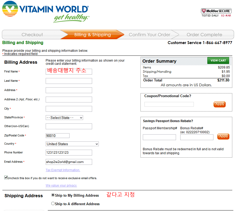The height and width of the screenshot is (211, 236).
Task: Uncheck the exclusive email offers checkbox
Action: [x=6, y=178]
